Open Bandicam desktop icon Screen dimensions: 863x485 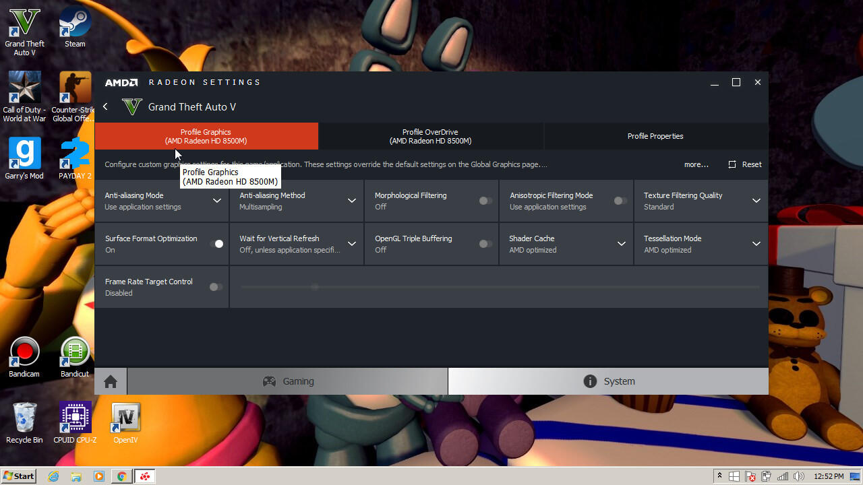coord(24,358)
